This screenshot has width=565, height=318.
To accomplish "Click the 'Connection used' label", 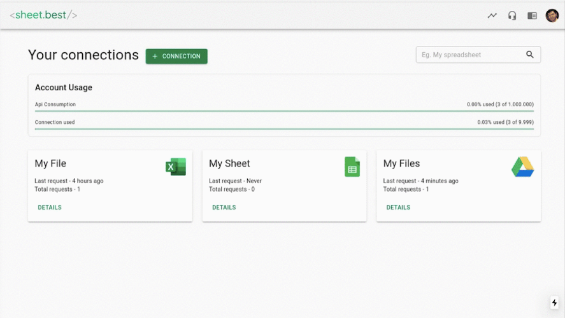I will [x=55, y=122].
